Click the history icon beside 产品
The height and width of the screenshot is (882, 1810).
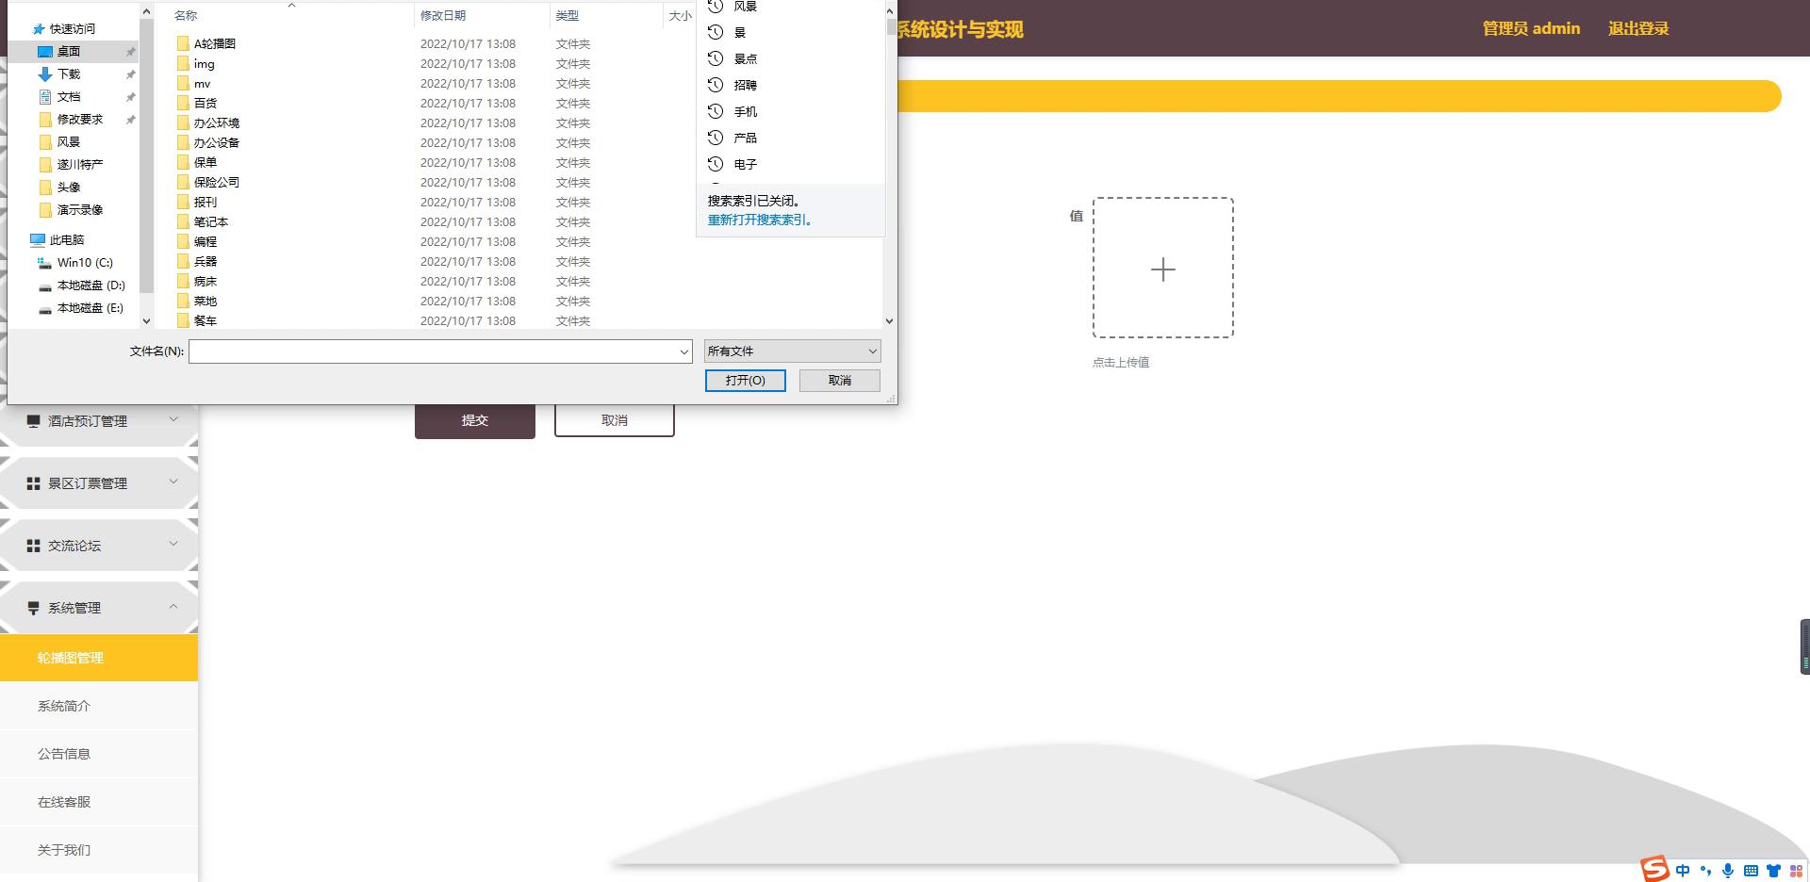tap(716, 138)
